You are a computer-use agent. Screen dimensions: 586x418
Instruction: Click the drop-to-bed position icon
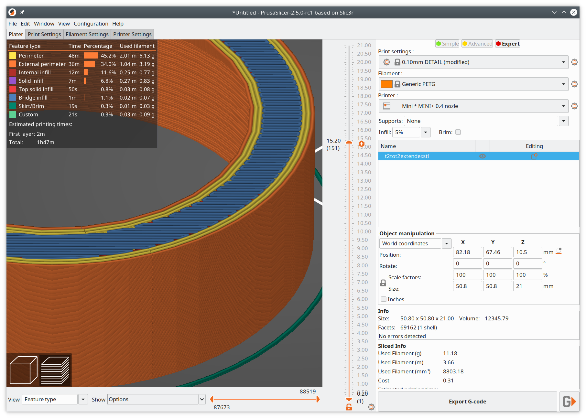(559, 251)
